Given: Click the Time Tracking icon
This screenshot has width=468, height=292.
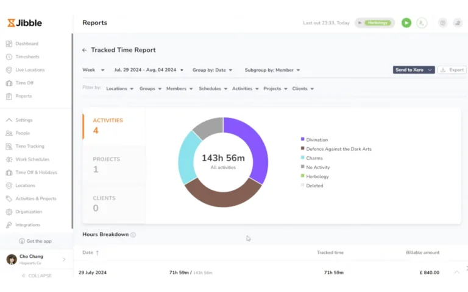Looking at the screenshot, I should (x=9, y=146).
